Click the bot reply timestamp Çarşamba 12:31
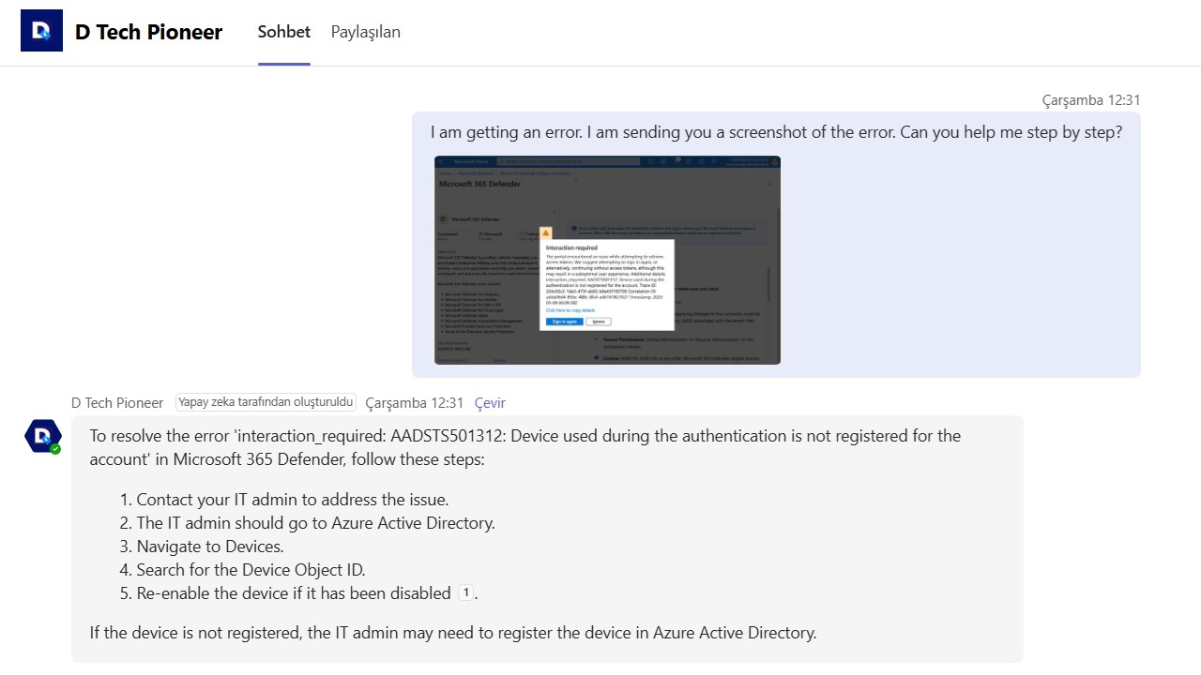 tap(414, 403)
